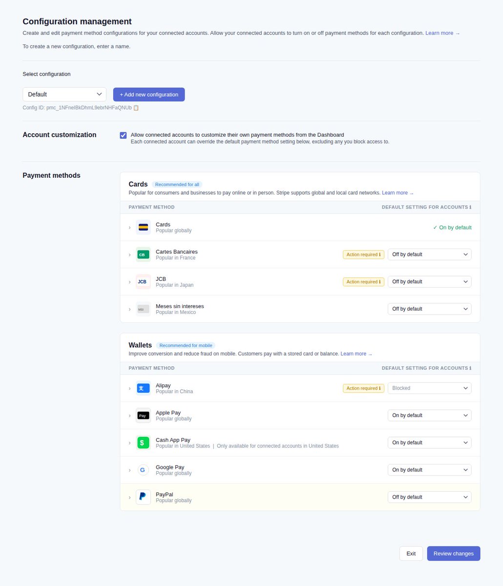Screen dimensions: 503x586
Task: Click the Apple Pay logo icon
Action: [143, 416]
